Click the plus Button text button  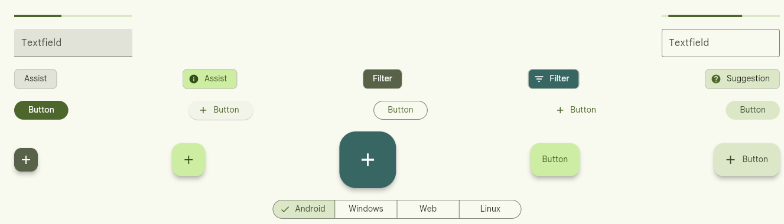click(x=576, y=110)
